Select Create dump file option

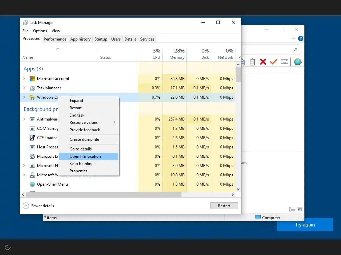point(89,139)
